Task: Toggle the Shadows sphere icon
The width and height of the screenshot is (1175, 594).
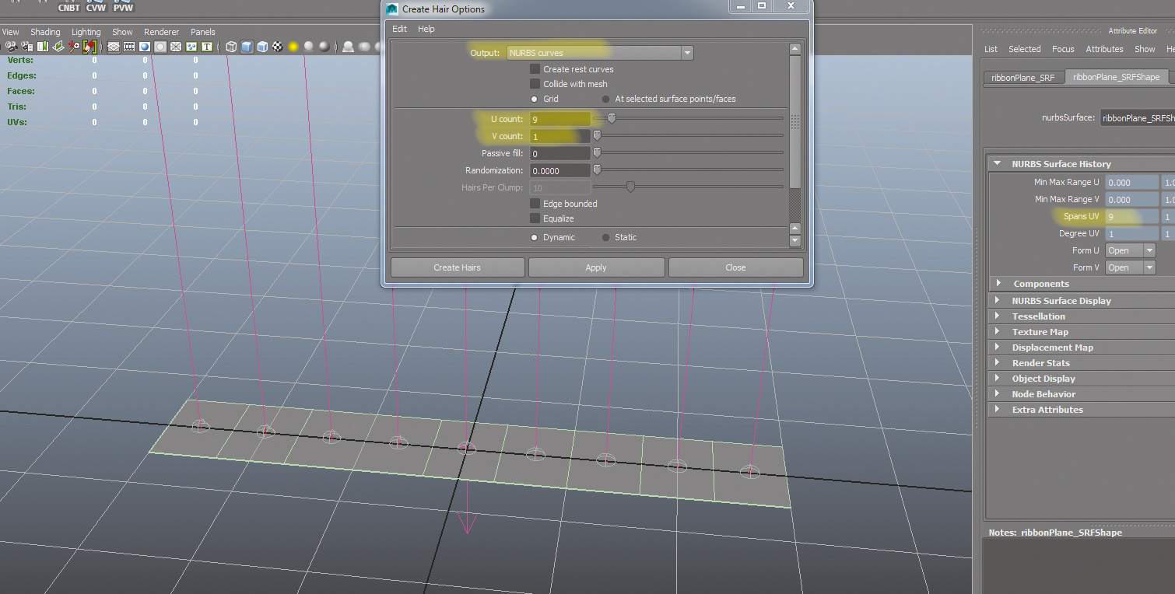Action: coord(309,47)
